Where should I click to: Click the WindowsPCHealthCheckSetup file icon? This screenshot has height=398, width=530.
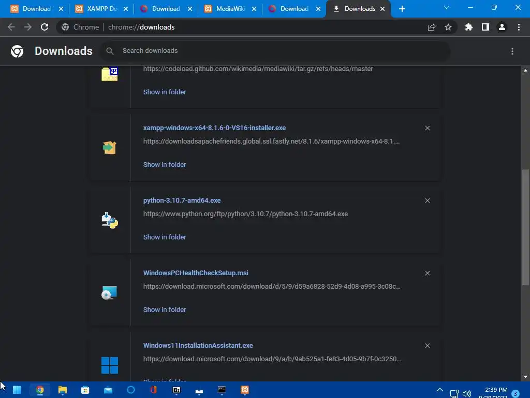click(x=110, y=293)
